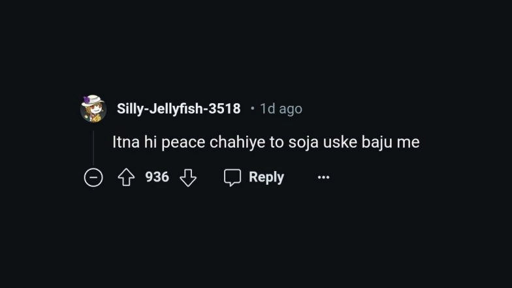This screenshot has width=512, height=288.
Task: Click the white hat on the avatar
Action: tap(92, 101)
